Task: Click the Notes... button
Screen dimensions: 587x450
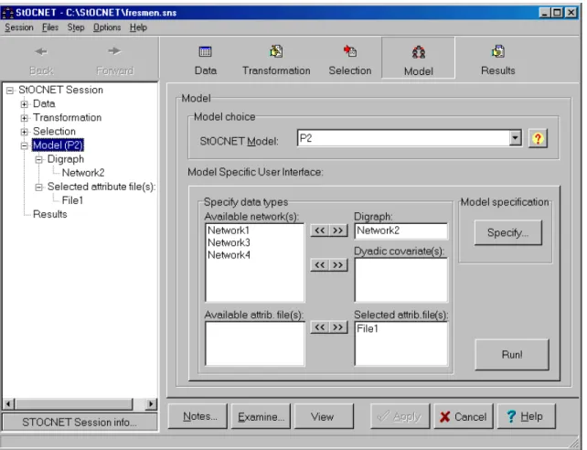Action: click(x=197, y=416)
